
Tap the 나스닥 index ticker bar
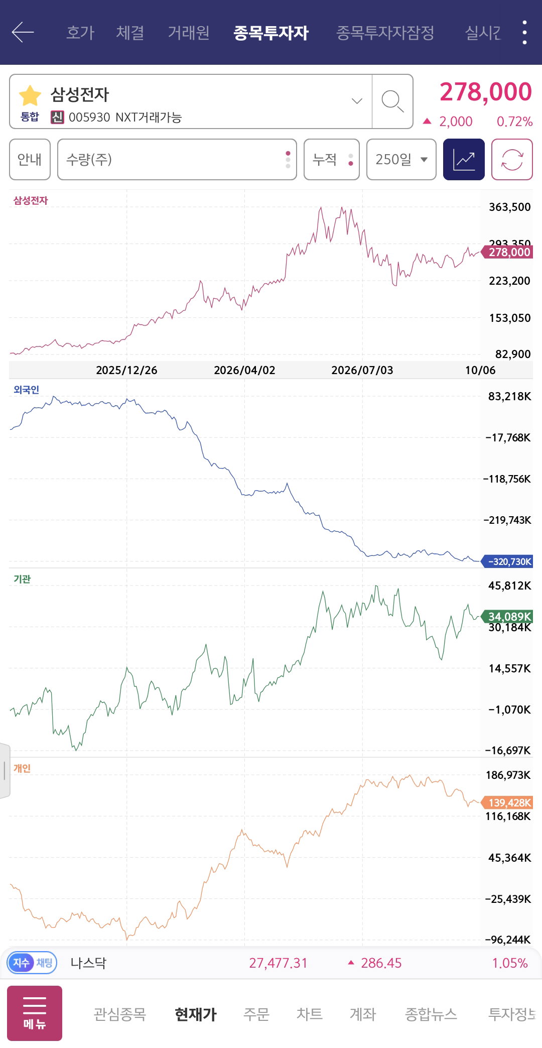pyautogui.click(x=271, y=963)
